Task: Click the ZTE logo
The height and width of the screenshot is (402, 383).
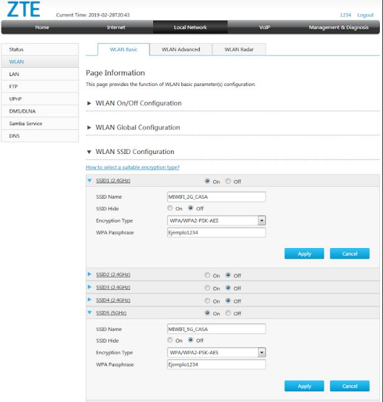Action: tap(24, 9)
